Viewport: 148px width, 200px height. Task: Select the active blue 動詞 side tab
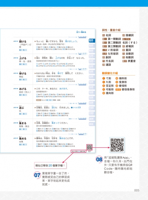92,41
